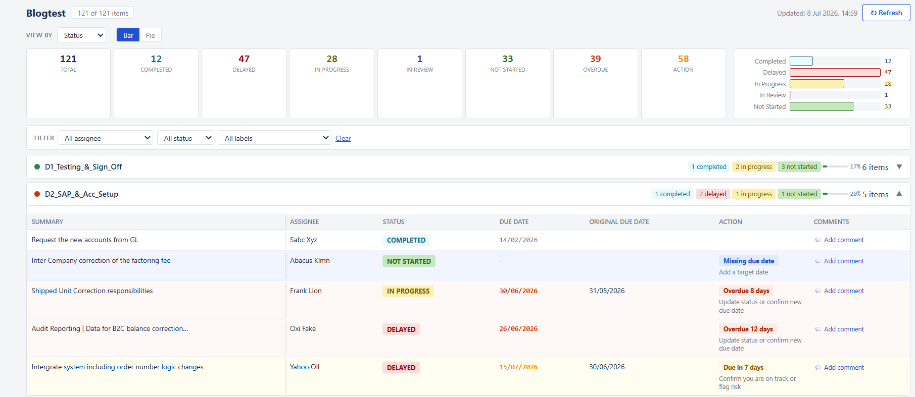Click the Clear filters link
The image size is (915, 397).
343,139
